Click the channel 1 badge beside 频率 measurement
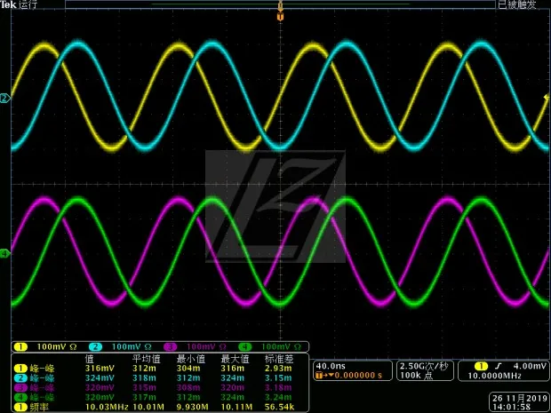The width and height of the screenshot is (551, 413). pos(20,408)
